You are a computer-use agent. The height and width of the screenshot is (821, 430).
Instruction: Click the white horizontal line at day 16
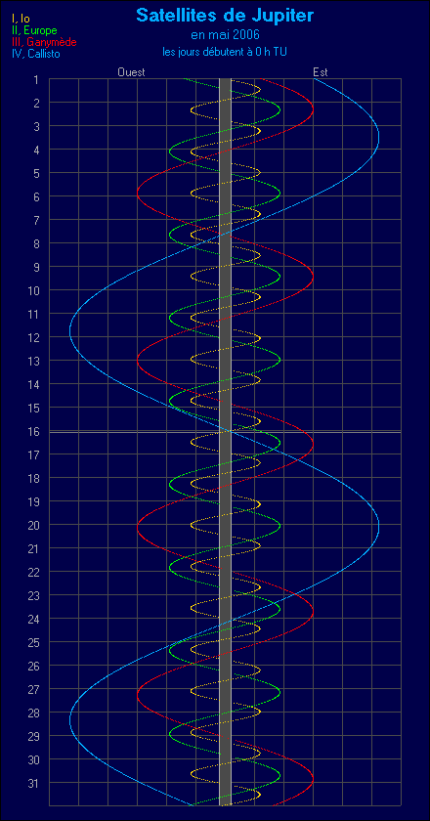[x=225, y=432]
